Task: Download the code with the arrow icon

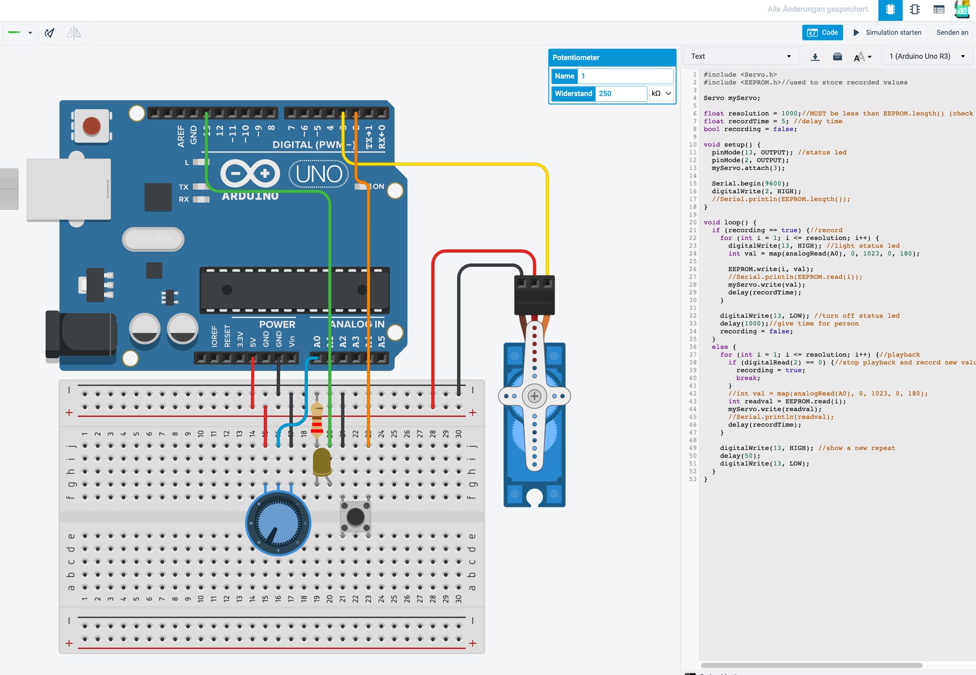Action: tap(815, 56)
